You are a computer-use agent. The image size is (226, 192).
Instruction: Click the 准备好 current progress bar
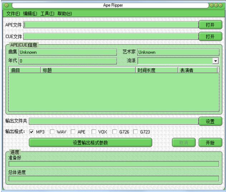coord(114,164)
